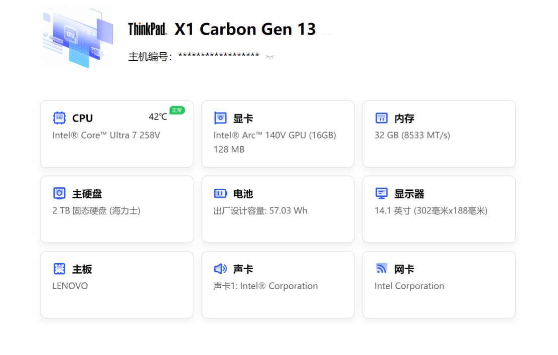Click 出厂设计容量: 57.03 Wh text
This screenshot has width=558, height=355.
(260, 211)
